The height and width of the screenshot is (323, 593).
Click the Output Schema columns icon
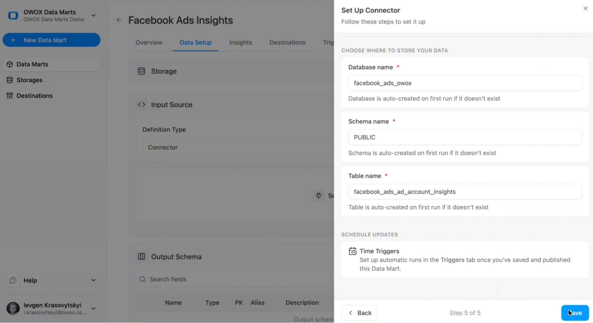click(x=142, y=256)
